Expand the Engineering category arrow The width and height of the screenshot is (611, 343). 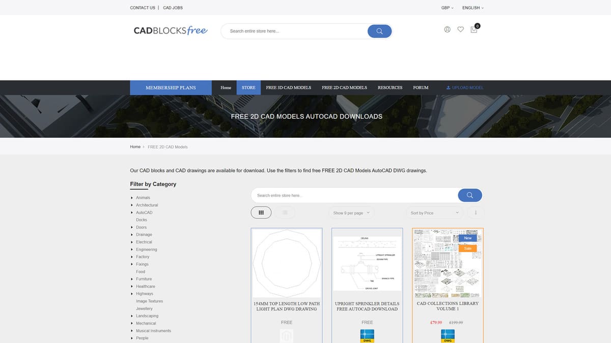[x=132, y=250]
